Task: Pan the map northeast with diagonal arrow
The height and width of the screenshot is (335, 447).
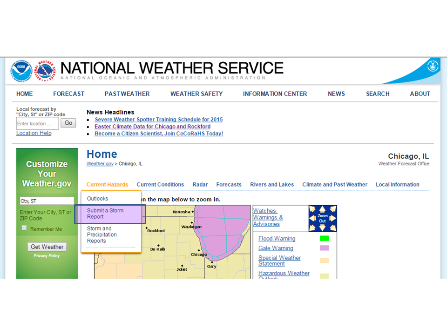Action: click(332, 209)
